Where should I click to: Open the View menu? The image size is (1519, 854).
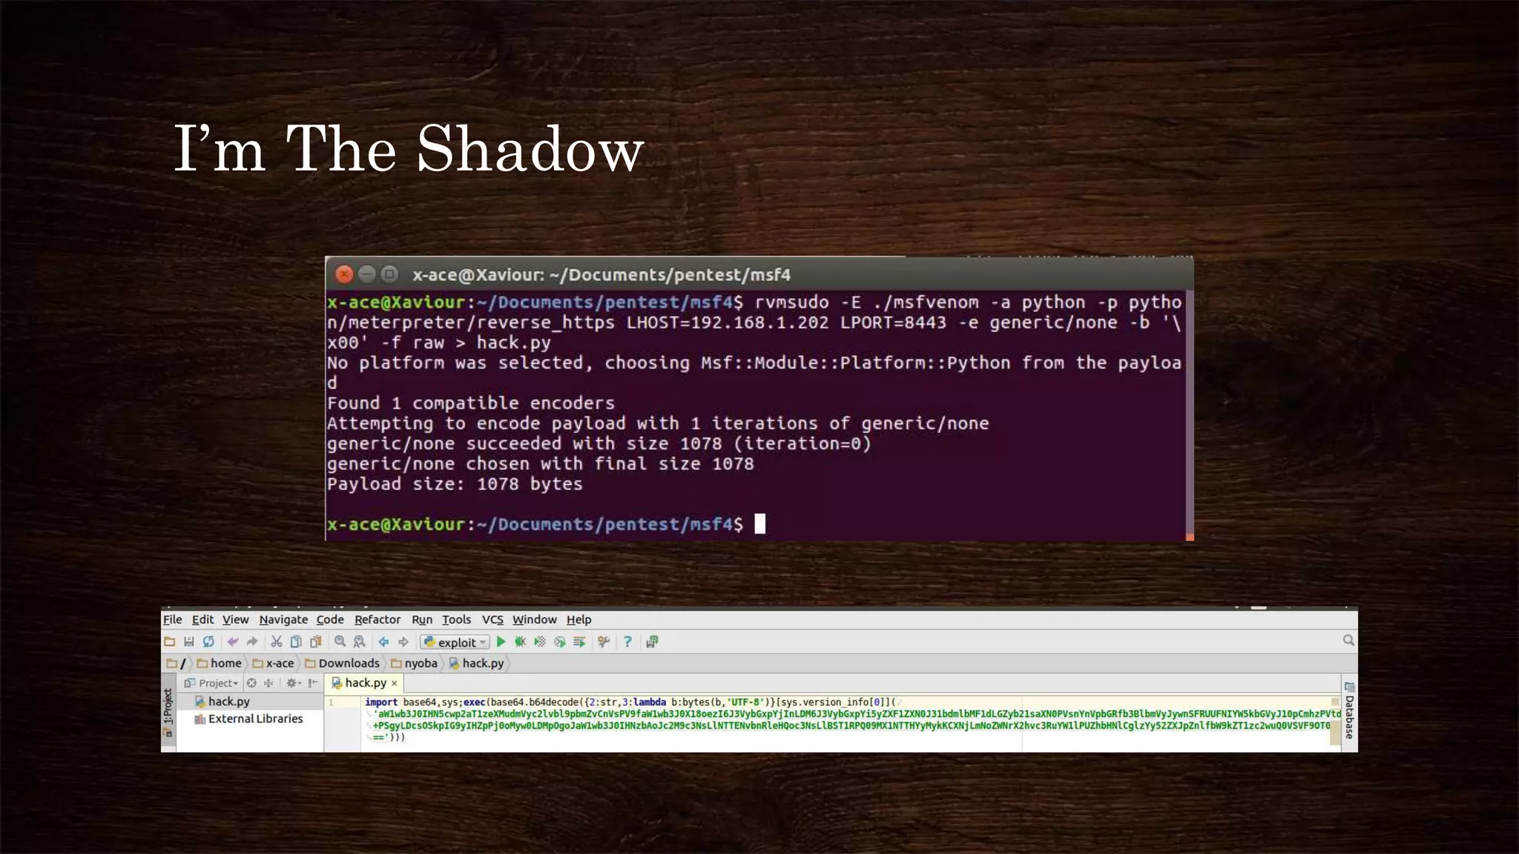point(235,620)
